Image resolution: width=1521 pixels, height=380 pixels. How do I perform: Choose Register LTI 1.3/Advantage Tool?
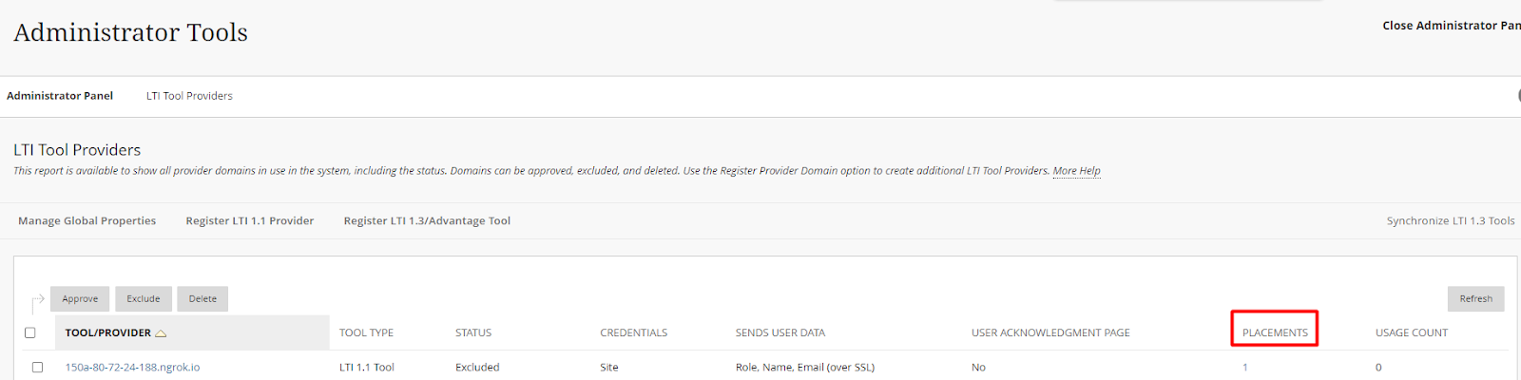point(427,221)
